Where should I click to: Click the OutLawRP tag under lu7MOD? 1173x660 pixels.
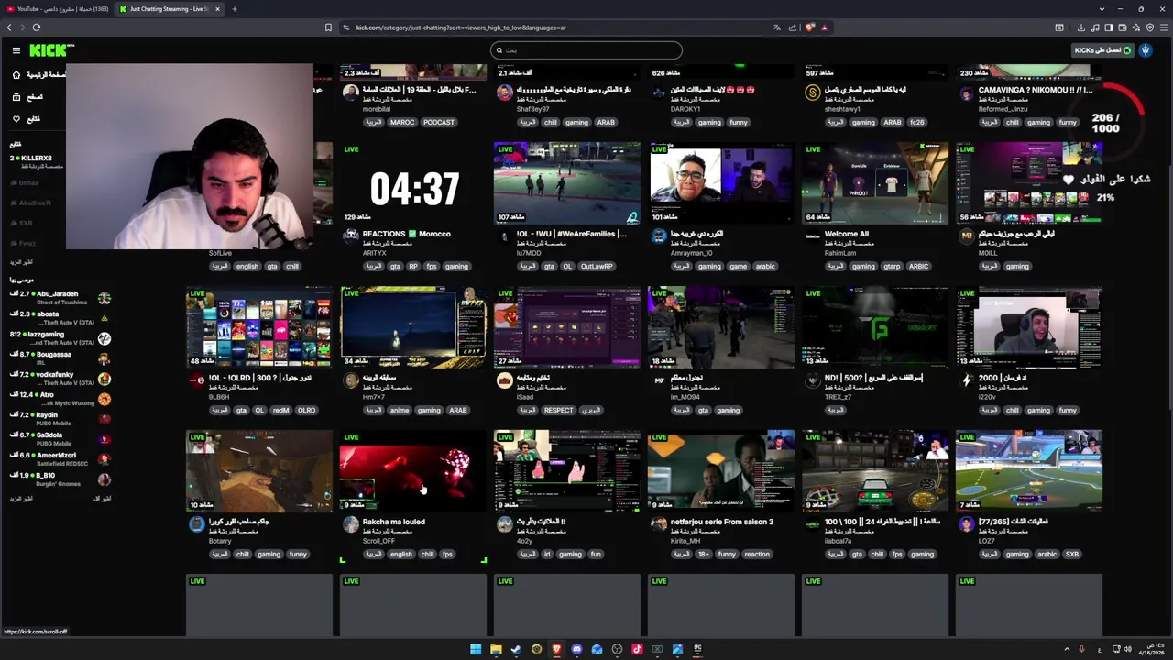coord(596,266)
